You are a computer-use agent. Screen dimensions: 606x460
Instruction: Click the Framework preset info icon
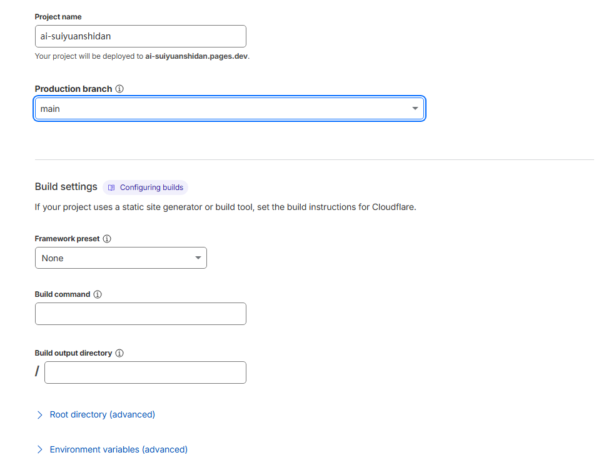click(x=107, y=239)
